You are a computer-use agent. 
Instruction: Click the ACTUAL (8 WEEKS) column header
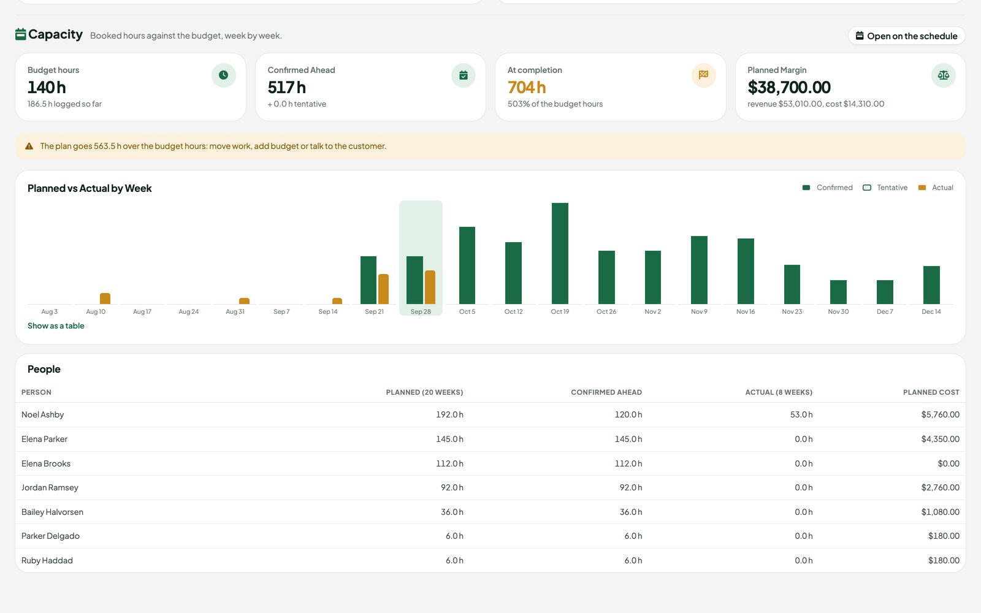pyautogui.click(x=779, y=392)
